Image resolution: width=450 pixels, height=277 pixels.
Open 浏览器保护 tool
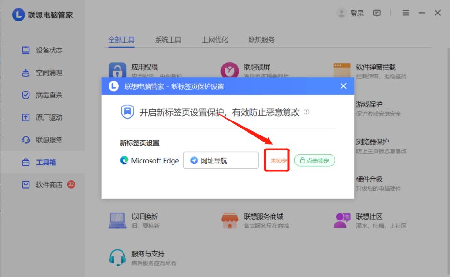tap(372, 142)
